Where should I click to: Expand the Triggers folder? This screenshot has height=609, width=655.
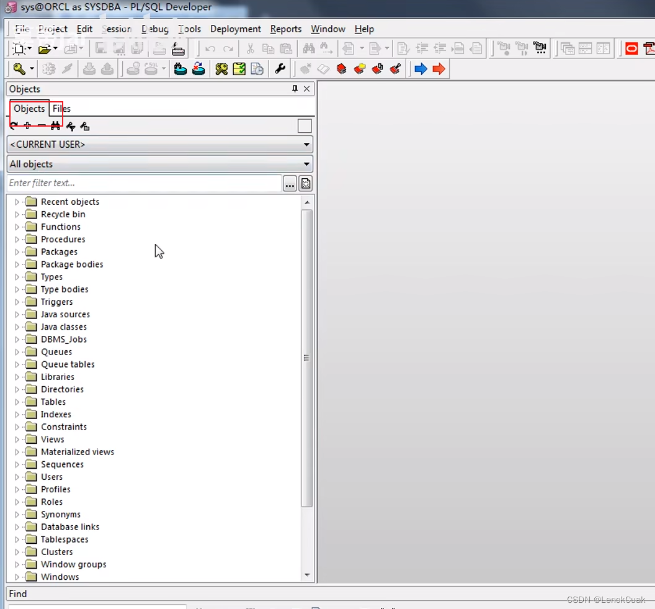tap(17, 302)
